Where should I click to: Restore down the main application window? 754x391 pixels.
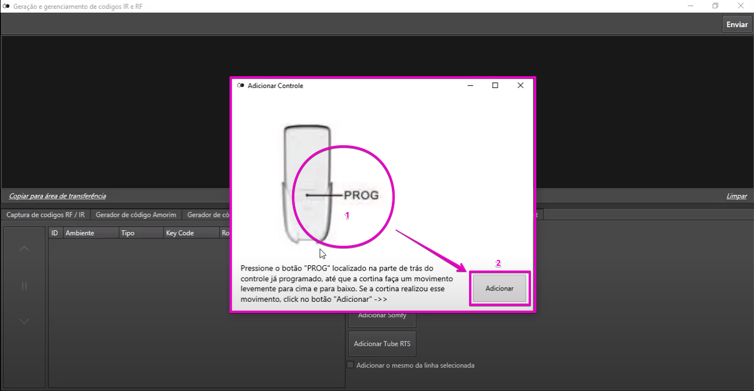715,6
